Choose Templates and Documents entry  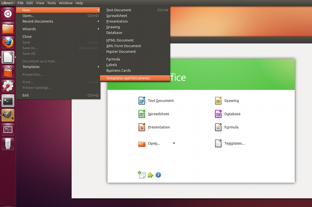tap(135, 78)
